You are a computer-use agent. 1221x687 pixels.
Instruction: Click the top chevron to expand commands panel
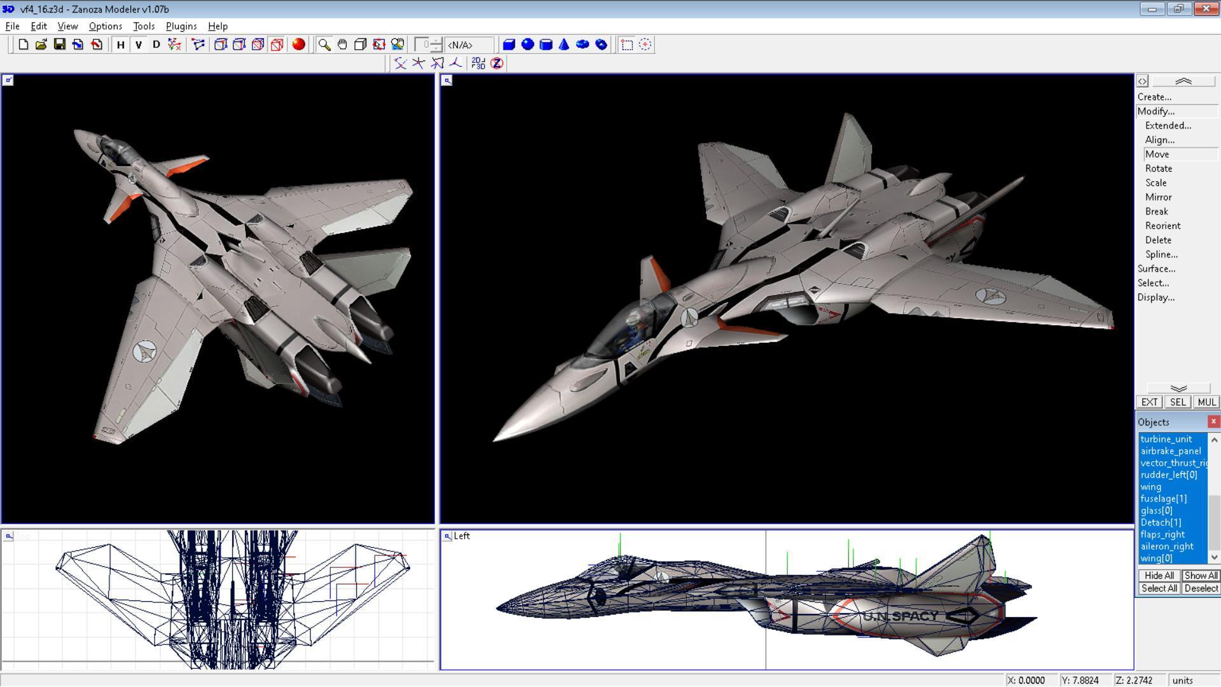pos(1184,80)
